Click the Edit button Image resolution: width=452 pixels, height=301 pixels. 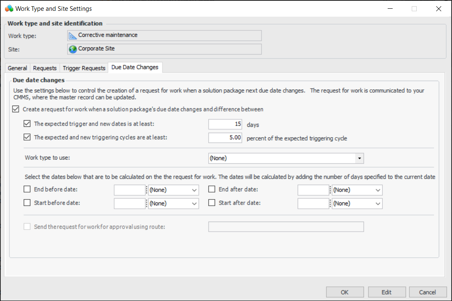pos(386,292)
